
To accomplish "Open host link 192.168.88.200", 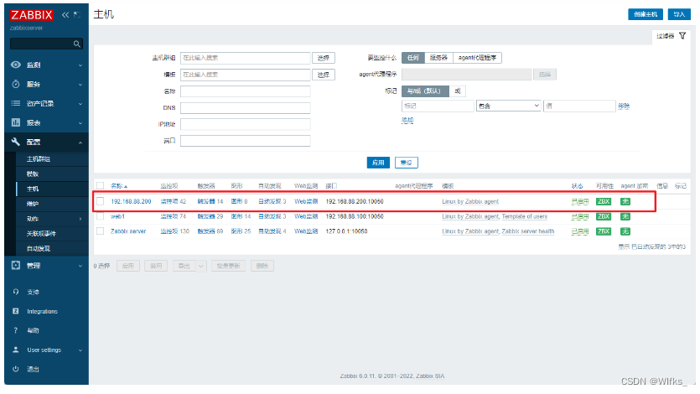I will click(x=131, y=201).
